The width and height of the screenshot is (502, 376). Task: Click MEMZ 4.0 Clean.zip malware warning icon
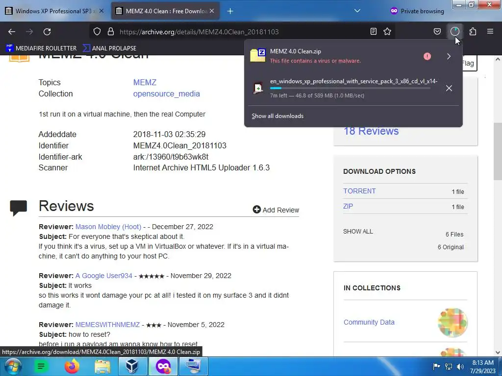427,56
